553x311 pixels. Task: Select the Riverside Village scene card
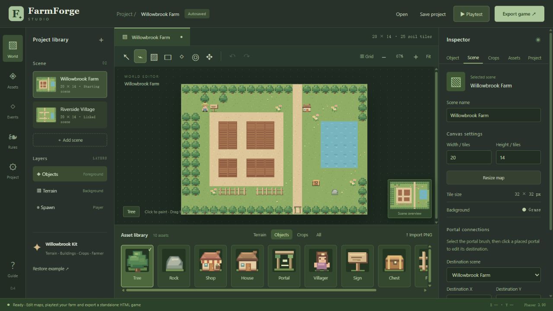(70, 114)
